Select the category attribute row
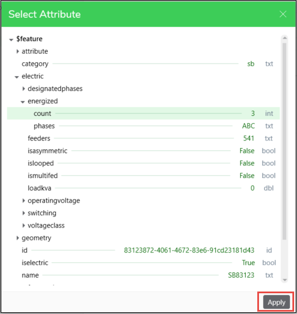 click(x=143, y=64)
